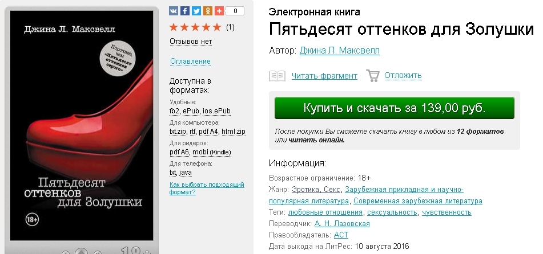
Task: Click 'Купить и скачать за 139,00 руб.' button
Action: (x=395, y=108)
